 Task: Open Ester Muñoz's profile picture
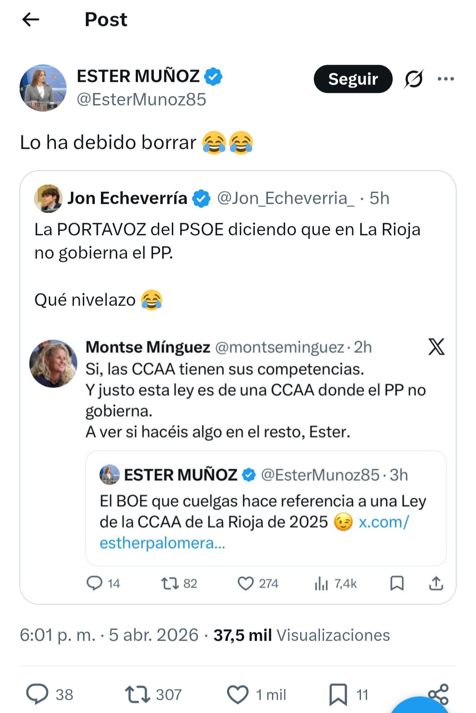click(43, 88)
